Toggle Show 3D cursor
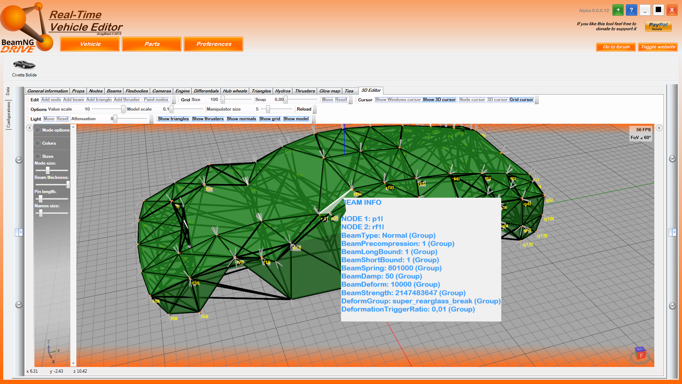Image resolution: width=682 pixels, height=384 pixels. click(x=439, y=100)
